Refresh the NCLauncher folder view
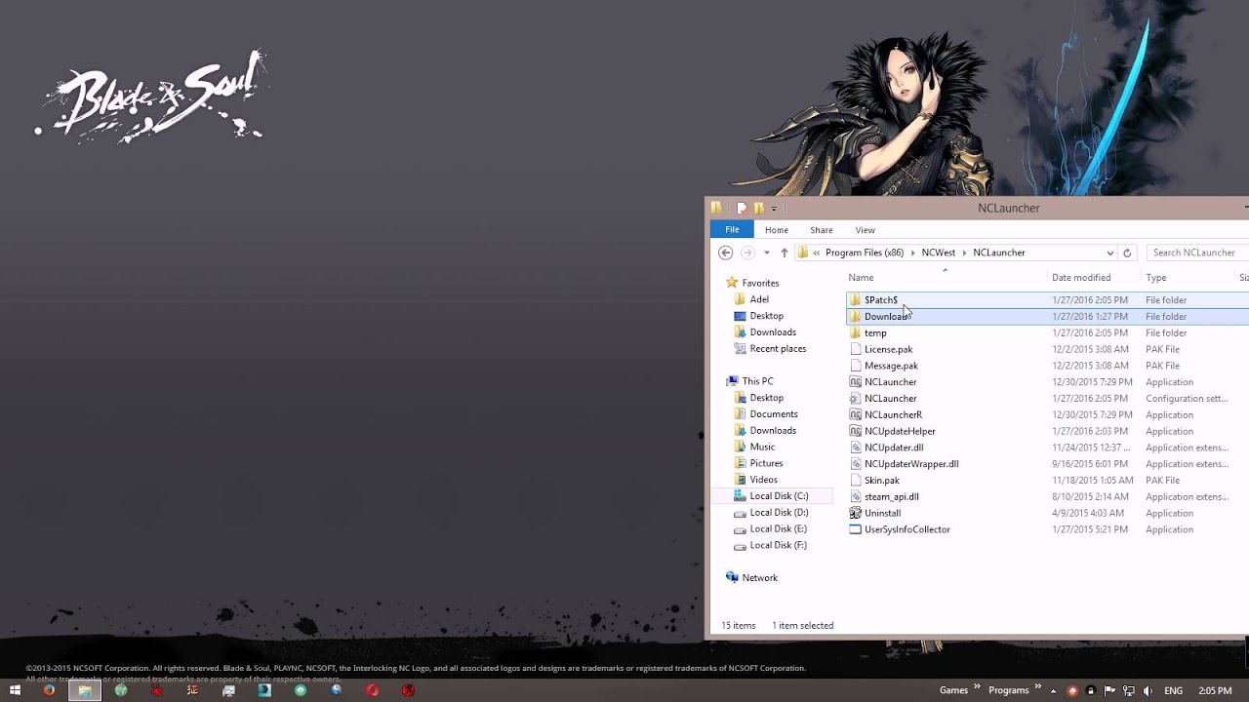 click(x=1127, y=253)
